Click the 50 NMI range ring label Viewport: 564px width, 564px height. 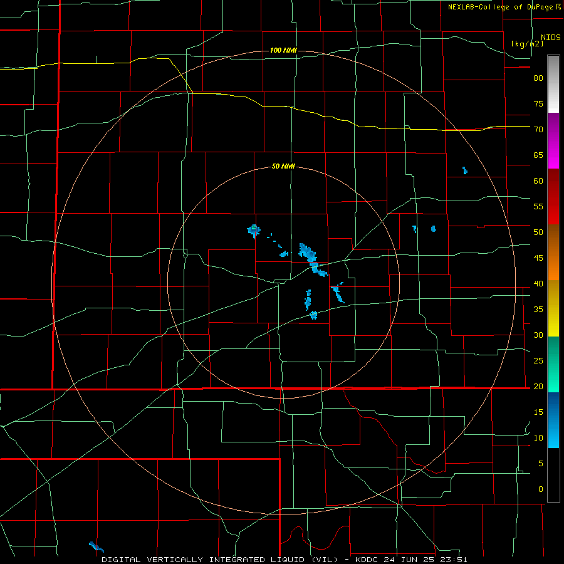pos(283,166)
